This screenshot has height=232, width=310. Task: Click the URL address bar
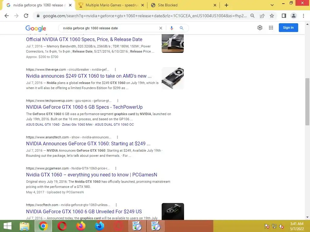[144, 16]
